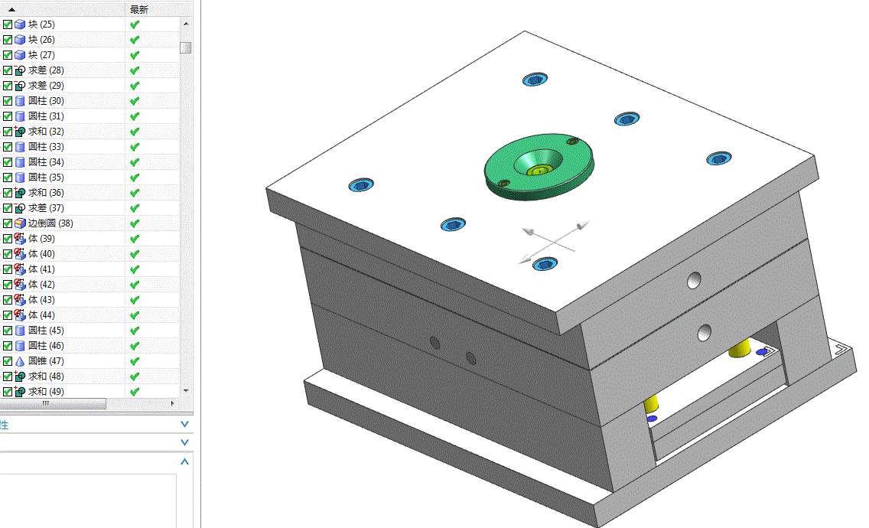Click the body icon of 体 (44)
Image resolution: width=869 pixels, height=528 pixels.
(x=20, y=315)
